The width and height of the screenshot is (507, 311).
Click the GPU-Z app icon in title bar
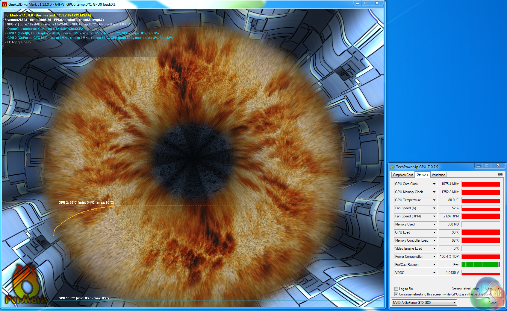click(x=393, y=167)
